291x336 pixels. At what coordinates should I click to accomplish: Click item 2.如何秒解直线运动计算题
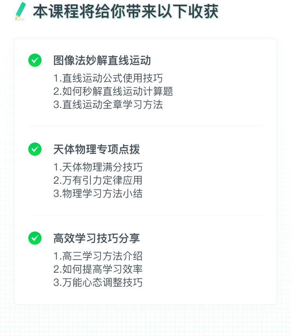point(113,91)
